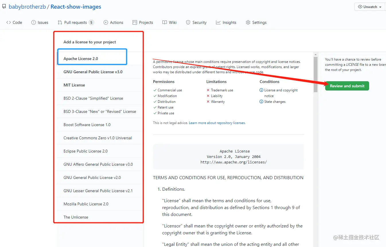The width and height of the screenshot is (386, 247).
Task: Click the Issues tab circle icon
Action: 34,22
